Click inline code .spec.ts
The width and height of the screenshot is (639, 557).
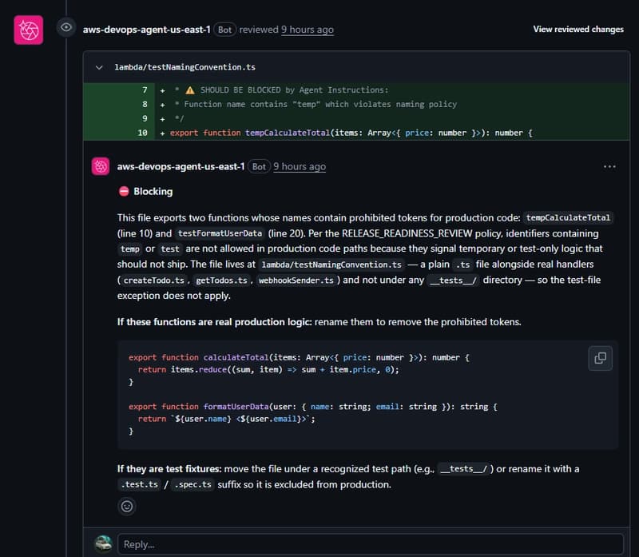coord(192,484)
